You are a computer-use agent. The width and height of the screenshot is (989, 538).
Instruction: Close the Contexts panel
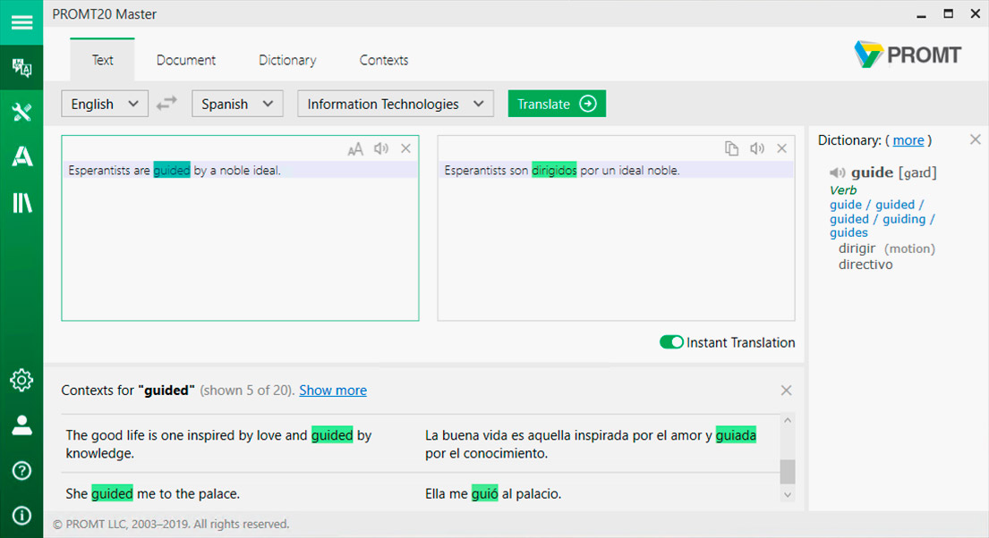tap(786, 391)
